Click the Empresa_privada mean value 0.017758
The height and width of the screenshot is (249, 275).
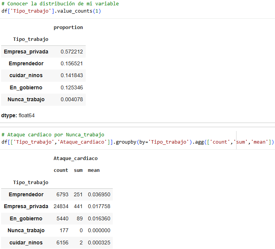pos(99,206)
